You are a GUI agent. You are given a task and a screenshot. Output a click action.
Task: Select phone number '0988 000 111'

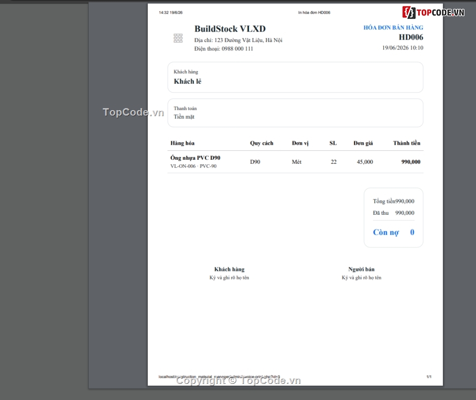[237, 49]
